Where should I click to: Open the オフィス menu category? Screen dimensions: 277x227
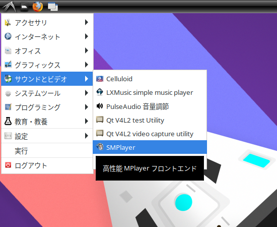point(47,50)
